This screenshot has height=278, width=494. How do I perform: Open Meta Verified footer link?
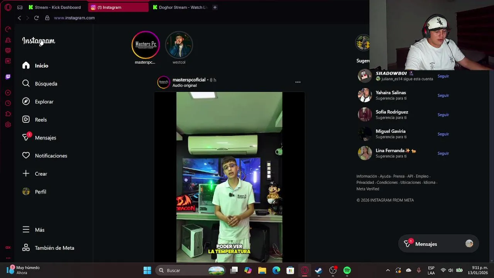[x=368, y=189]
